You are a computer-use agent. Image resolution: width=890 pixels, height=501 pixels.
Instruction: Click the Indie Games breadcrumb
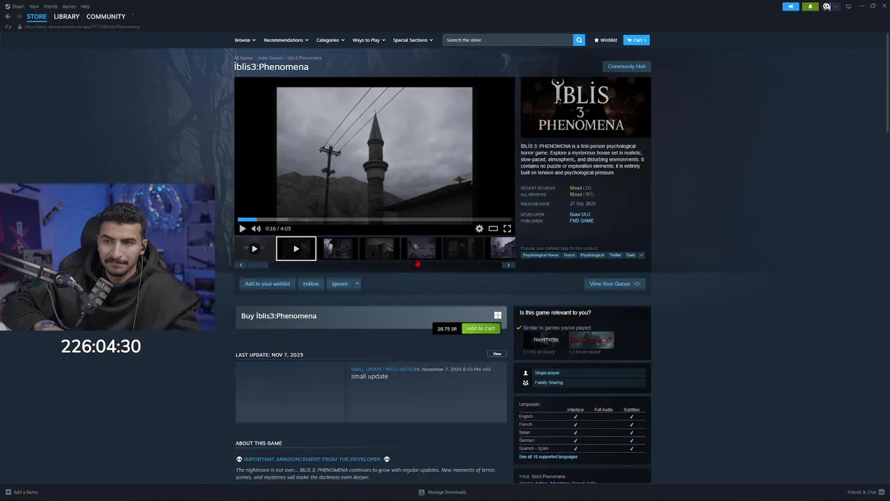click(270, 58)
